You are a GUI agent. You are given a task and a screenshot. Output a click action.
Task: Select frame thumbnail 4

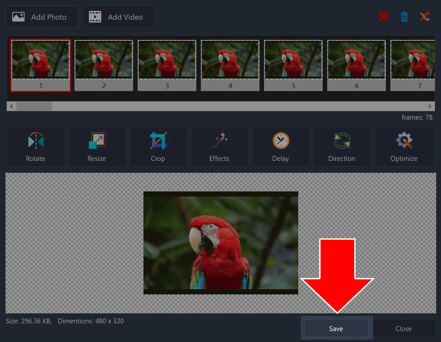(x=230, y=66)
